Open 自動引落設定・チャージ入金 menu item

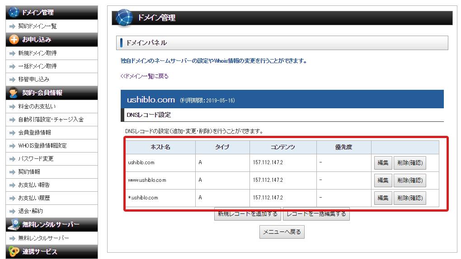(x=51, y=120)
